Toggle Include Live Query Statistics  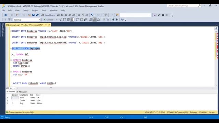(x=81, y=20)
